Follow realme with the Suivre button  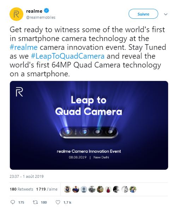[x=143, y=14]
